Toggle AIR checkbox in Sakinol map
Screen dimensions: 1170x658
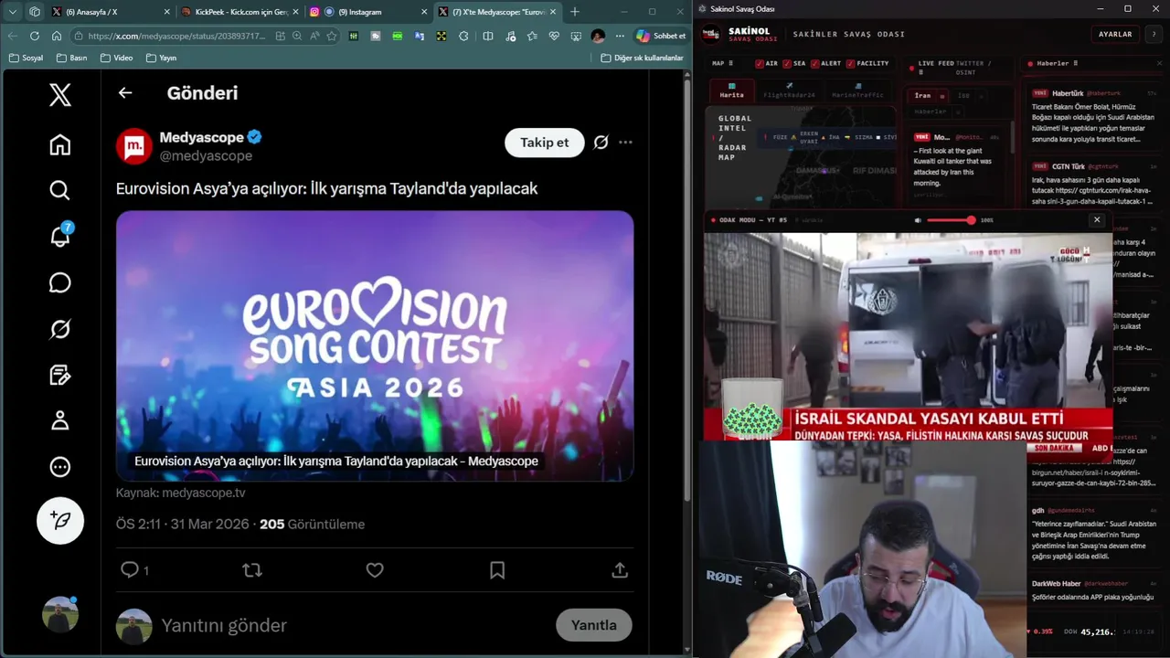coord(760,64)
